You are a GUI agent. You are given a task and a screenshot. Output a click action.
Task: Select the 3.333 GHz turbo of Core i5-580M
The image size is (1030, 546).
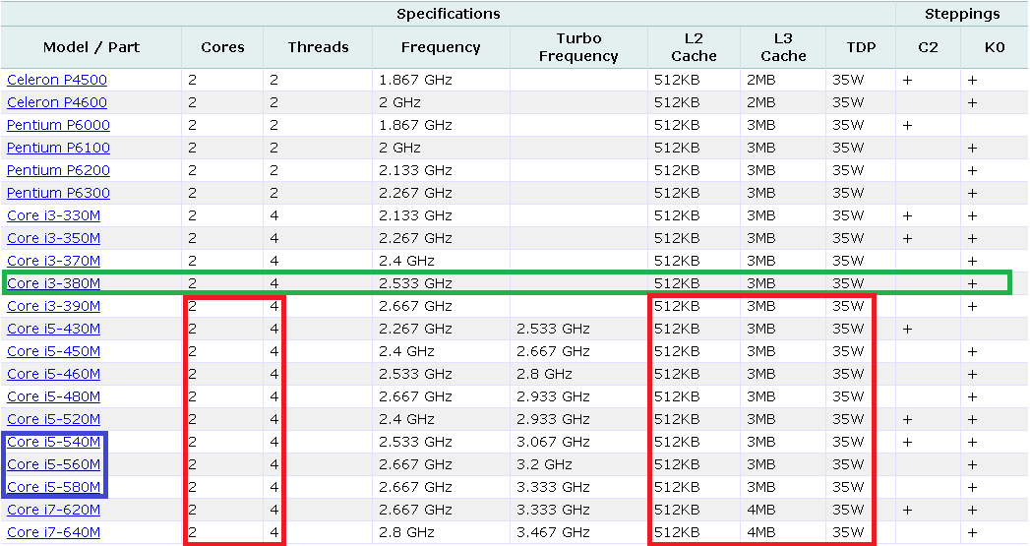553,487
